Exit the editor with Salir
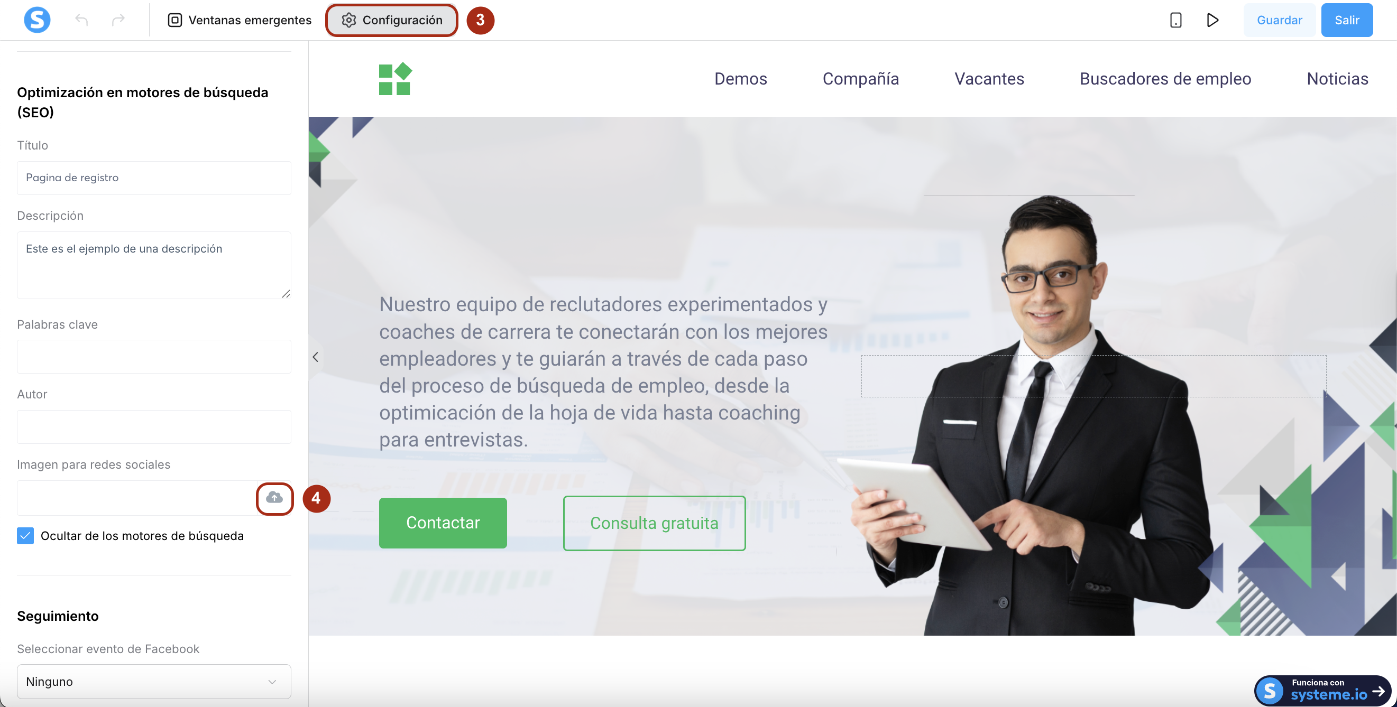Image resolution: width=1397 pixels, height=707 pixels. (x=1347, y=20)
